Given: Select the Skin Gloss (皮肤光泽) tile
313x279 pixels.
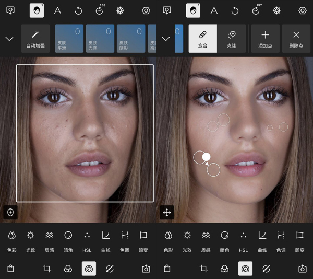Looking at the screenshot, I should click(100, 38).
